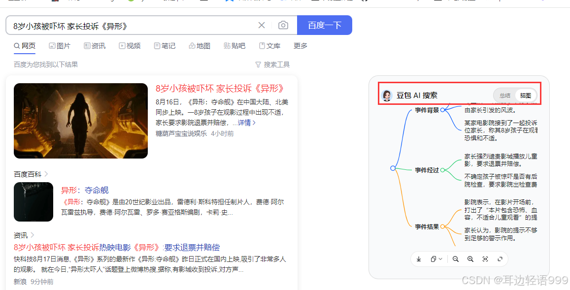Click source name 糖葫芦宝宝说娱乐

[181, 134]
